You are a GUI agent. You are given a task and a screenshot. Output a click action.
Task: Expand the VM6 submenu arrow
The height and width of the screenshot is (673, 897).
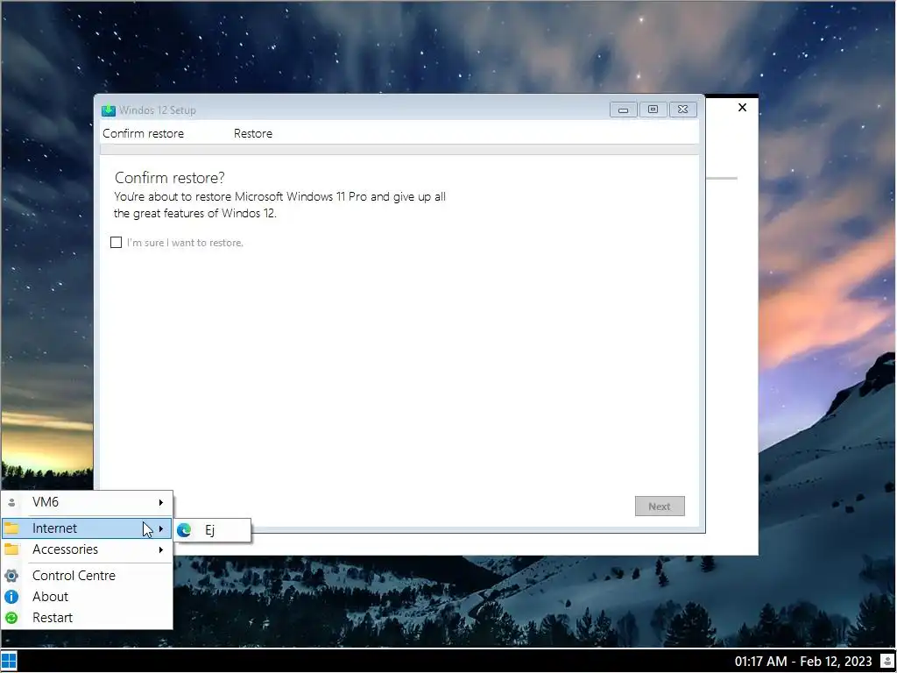pyautogui.click(x=161, y=502)
